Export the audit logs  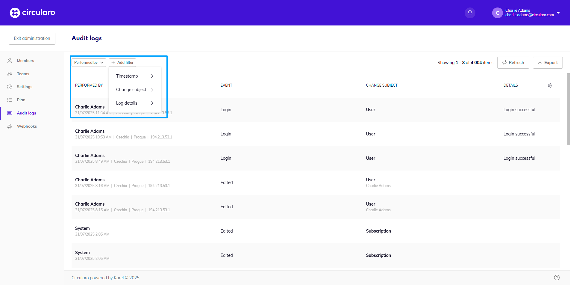[x=548, y=63]
